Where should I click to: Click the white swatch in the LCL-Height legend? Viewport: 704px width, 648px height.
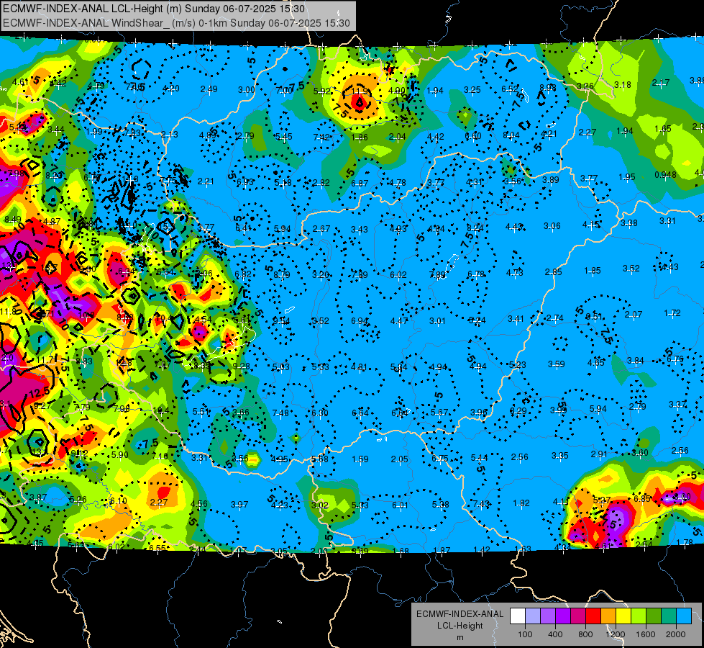518,616
